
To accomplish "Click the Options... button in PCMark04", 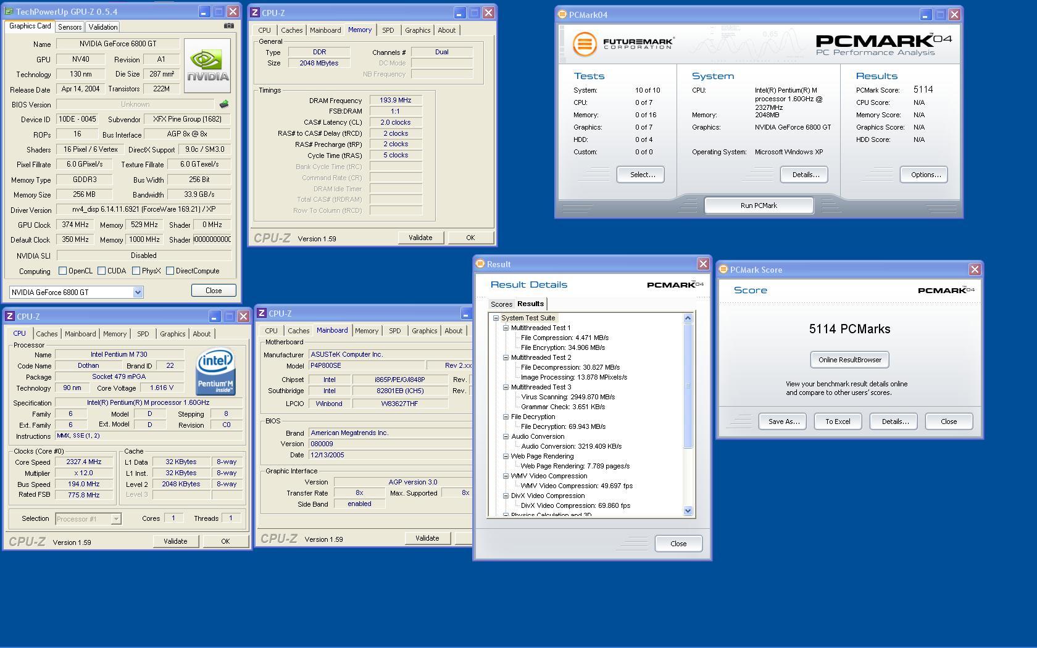I will click(x=923, y=175).
